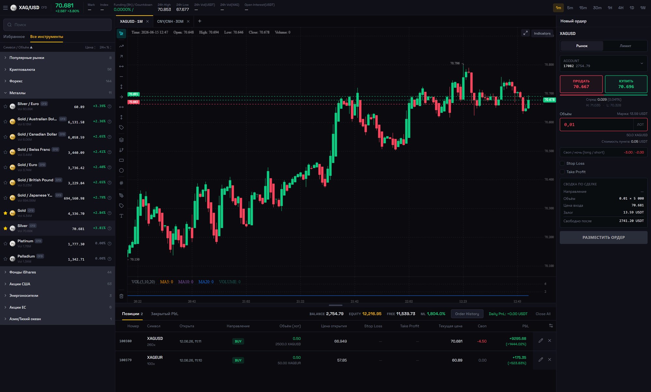Click the РАЗМЕСТИТЬ ОРДЕР button
The width and height of the screenshot is (651, 392).
[x=603, y=237]
